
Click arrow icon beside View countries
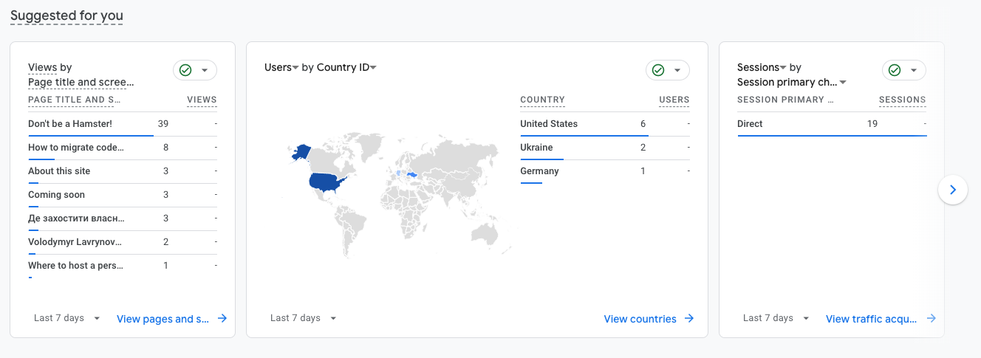(689, 319)
